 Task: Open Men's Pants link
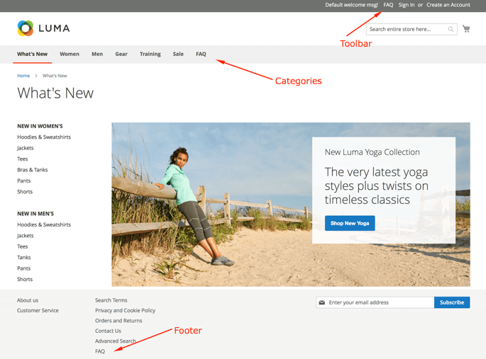point(24,268)
